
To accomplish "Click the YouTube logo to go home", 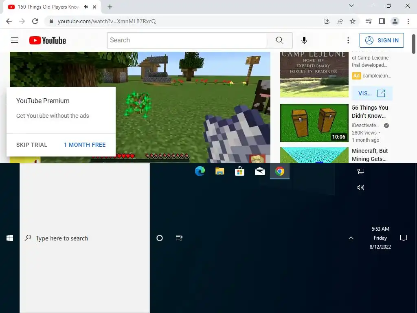I will [x=48, y=40].
